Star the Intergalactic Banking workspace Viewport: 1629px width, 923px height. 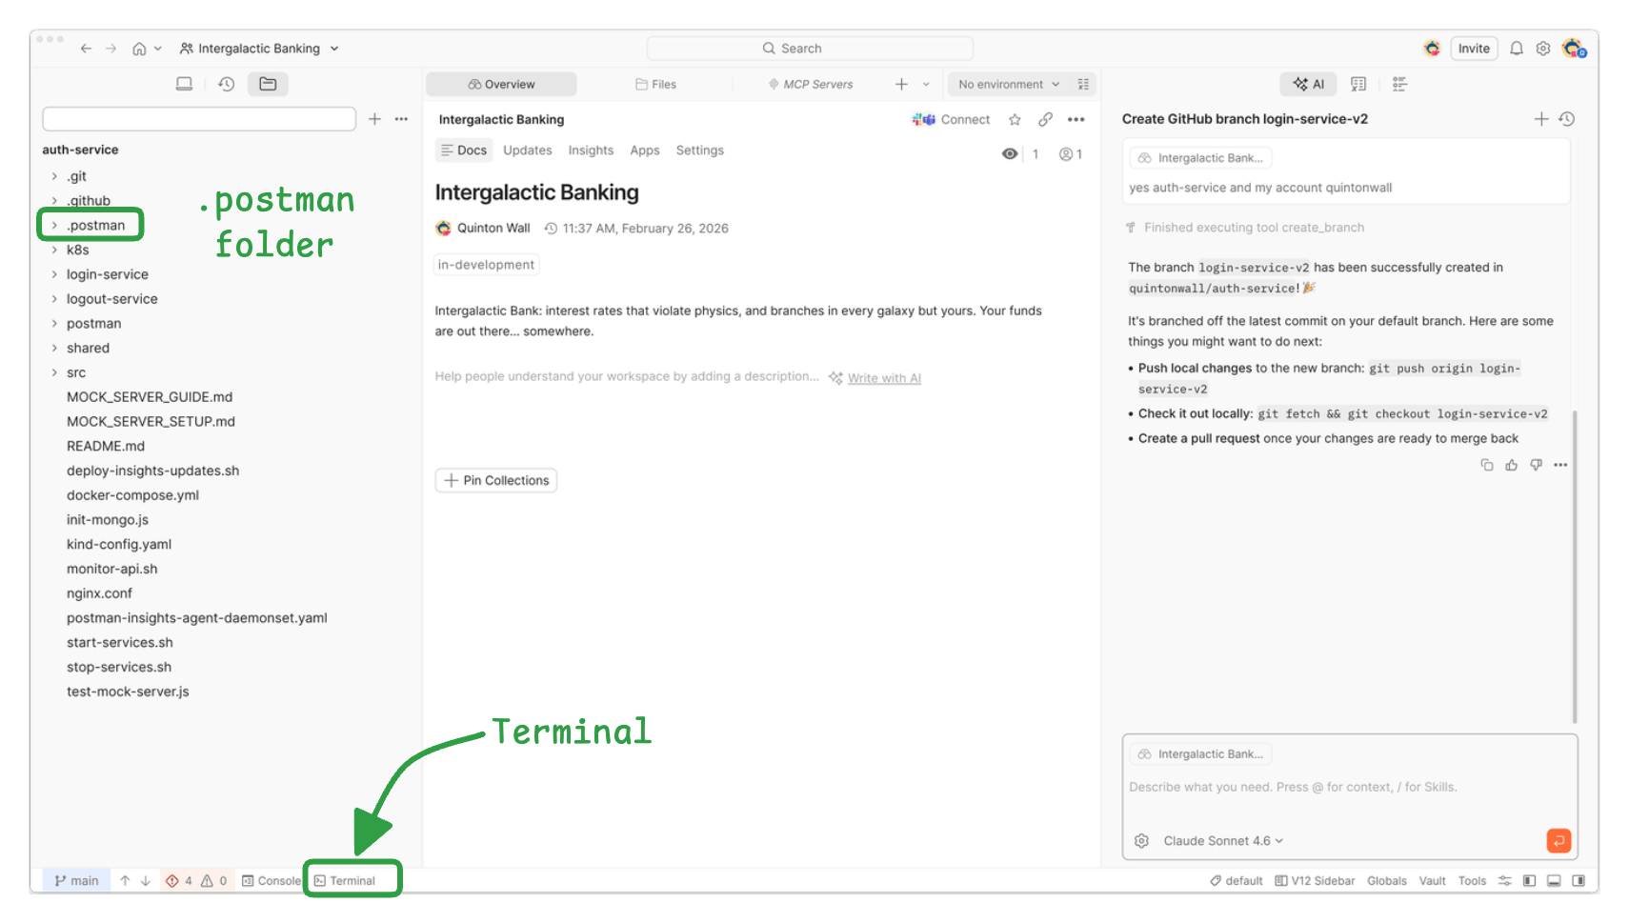1015,119
